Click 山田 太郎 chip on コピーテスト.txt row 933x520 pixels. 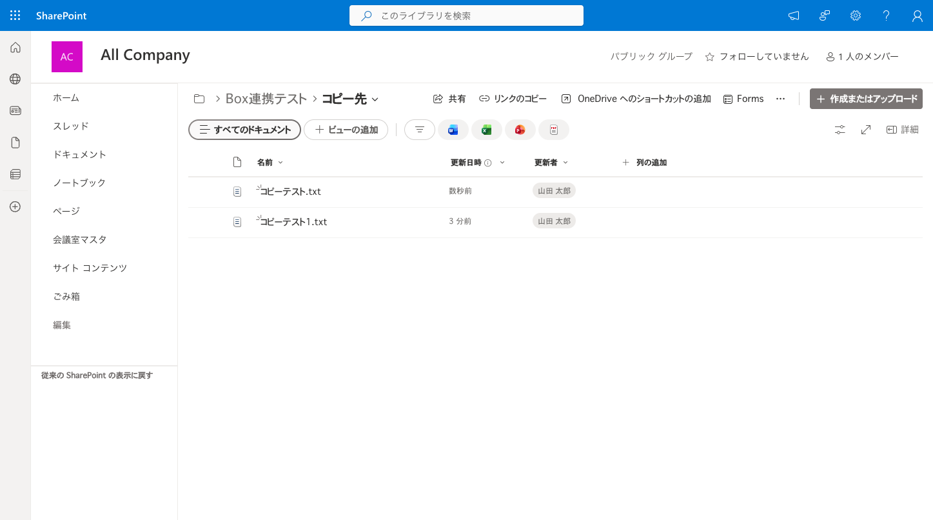point(554,191)
